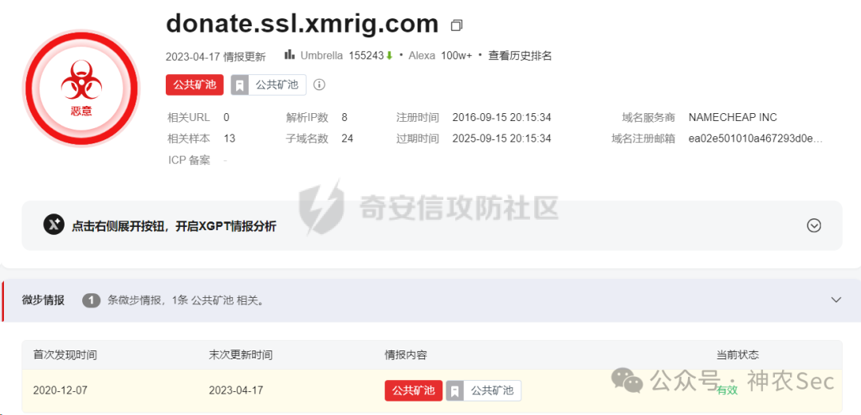
Task: Open the 查看历史排名 link
Action: pos(520,56)
